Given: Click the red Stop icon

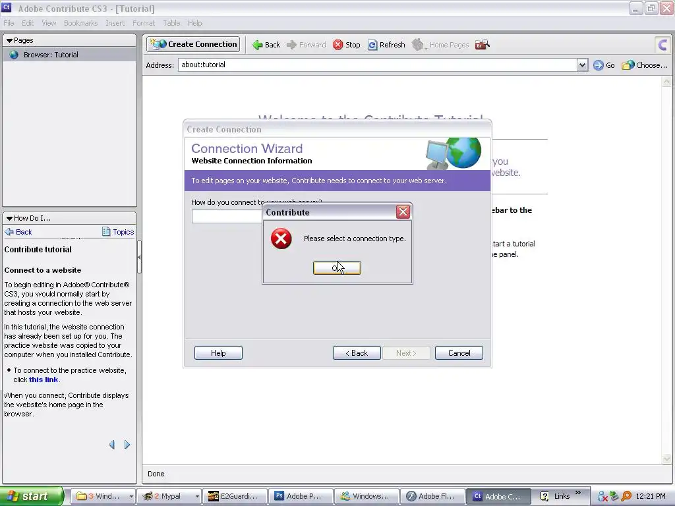Looking at the screenshot, I should tap(338, 45).
